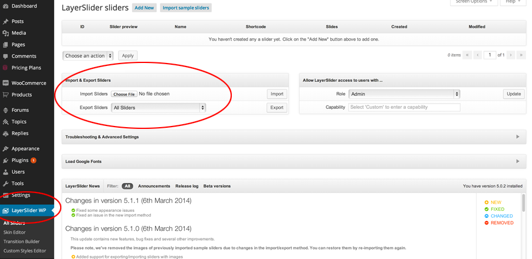Click the Appearance brush icon
The height and width of the screenshot is (259, 532).
pyautogui.click(x=5, y=148)
